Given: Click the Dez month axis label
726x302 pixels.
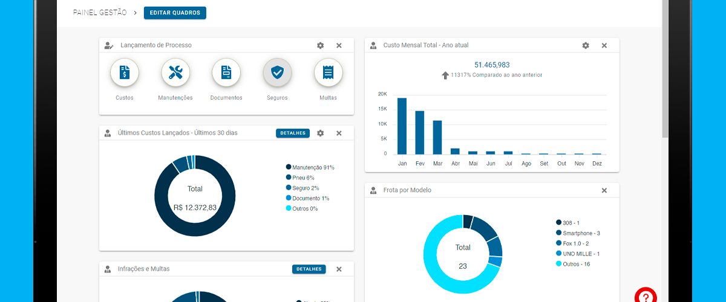Looking at the screenshot, I should pyautogui.click(x=597, y=163).
